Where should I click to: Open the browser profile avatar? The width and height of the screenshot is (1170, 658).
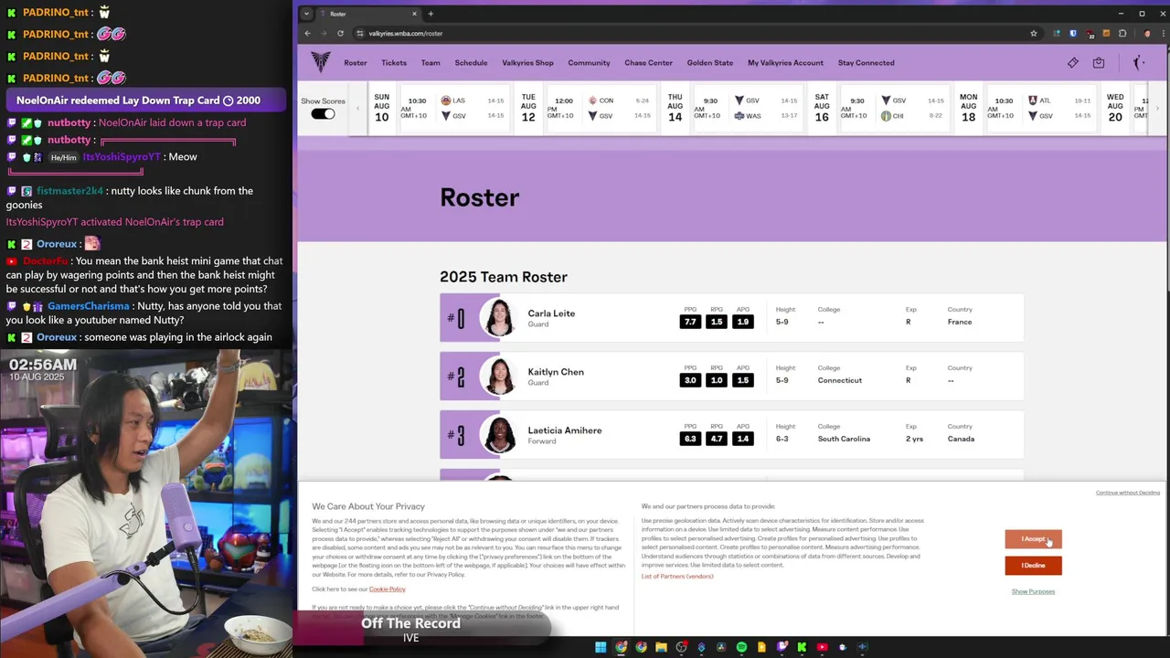coord(1147,33)
